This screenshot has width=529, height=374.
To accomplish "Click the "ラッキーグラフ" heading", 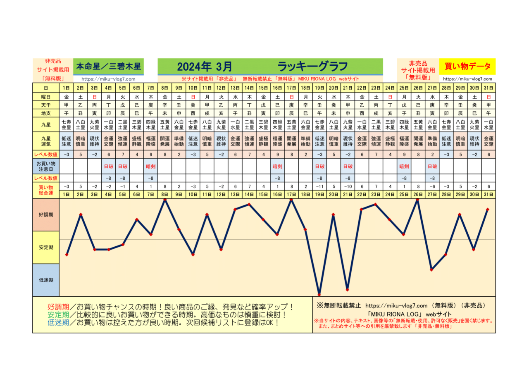I will tap(312, 67).
